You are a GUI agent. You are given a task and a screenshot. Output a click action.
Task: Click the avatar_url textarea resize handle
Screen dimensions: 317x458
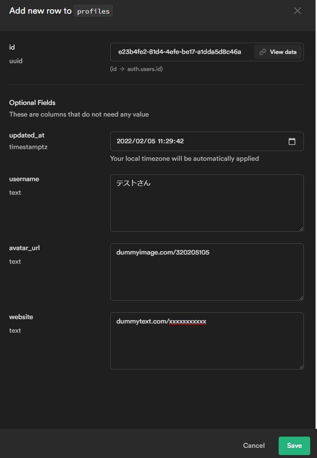[301, 297]
